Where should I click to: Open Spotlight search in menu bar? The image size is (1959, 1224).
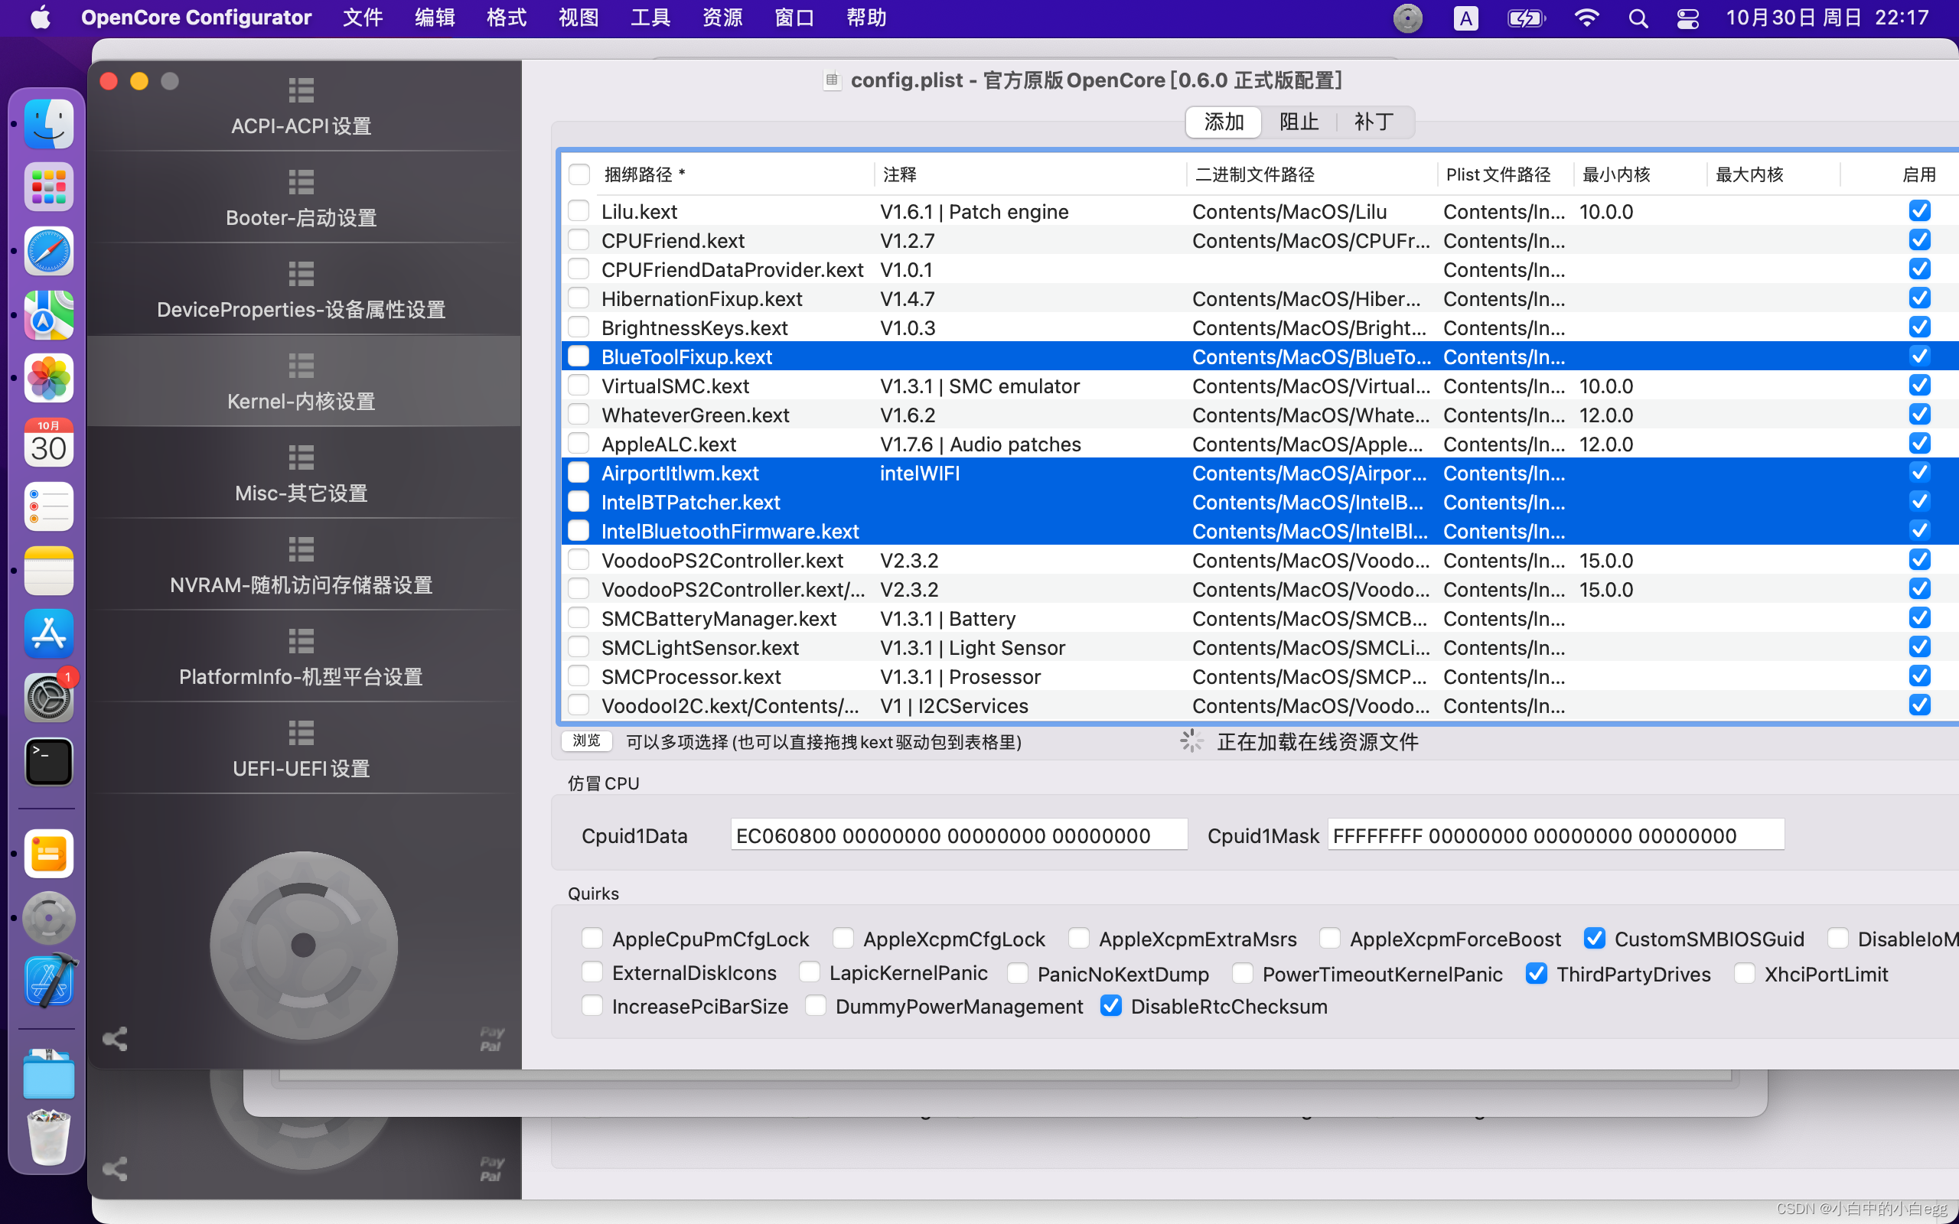[1638, 18]
